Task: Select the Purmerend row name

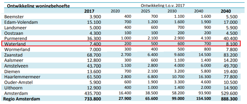Action: [x=16, y=39]
